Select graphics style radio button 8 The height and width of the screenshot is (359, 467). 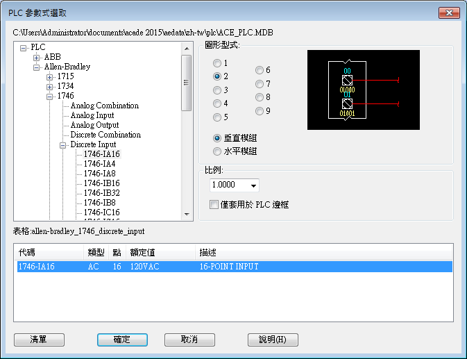(x=260, y=97)
